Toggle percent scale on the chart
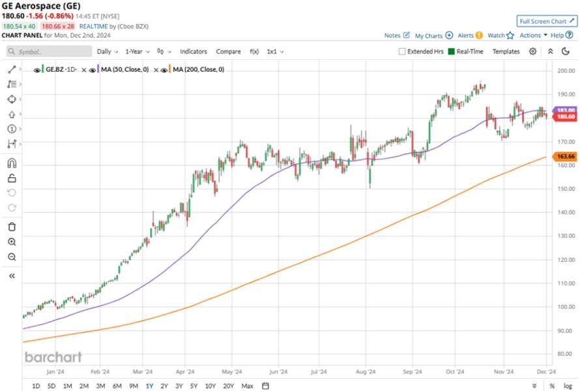The image size is (580, 391). (x=552, y=386)
